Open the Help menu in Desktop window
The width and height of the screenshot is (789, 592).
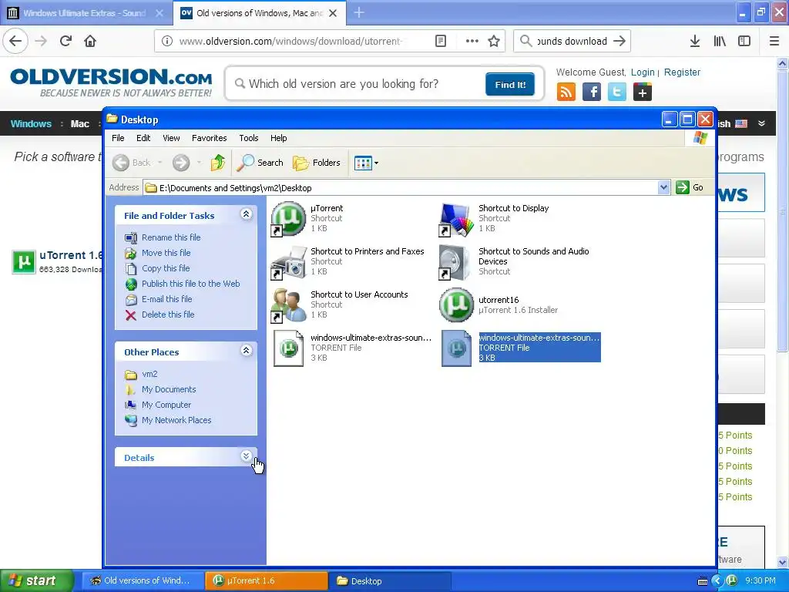(x=278, y=138)
